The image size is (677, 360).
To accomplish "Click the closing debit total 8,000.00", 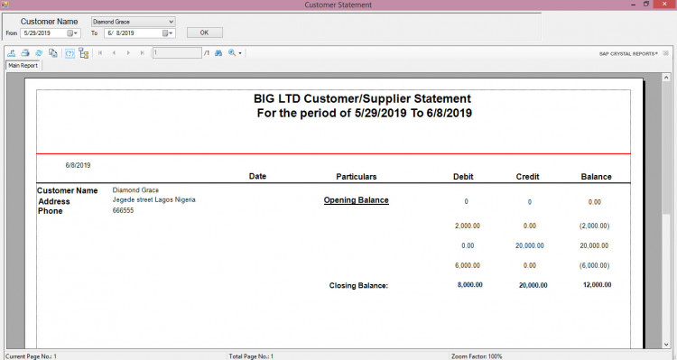I will [469, 285].
